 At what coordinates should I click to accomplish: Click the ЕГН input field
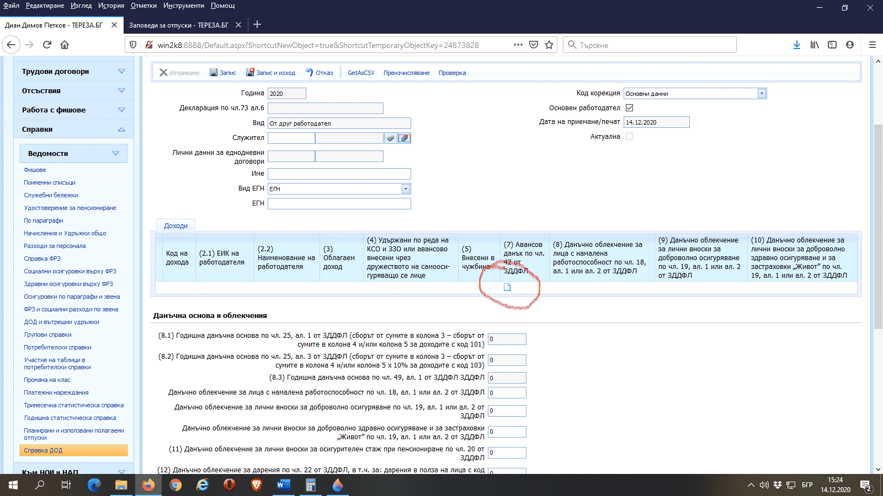pos(339,203)
